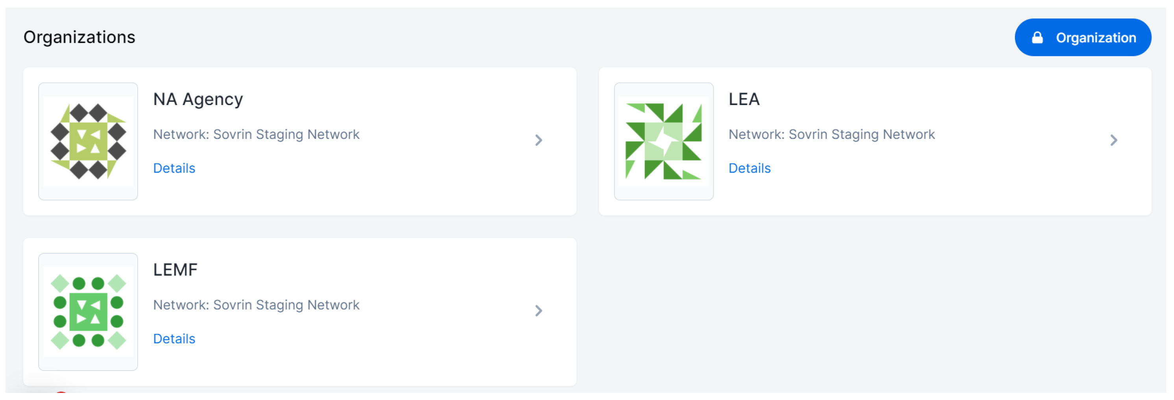The height and width of the screenshot is (400, 1174).
Task: Expand the NA Agency card chevron
Action: [538, 140]
